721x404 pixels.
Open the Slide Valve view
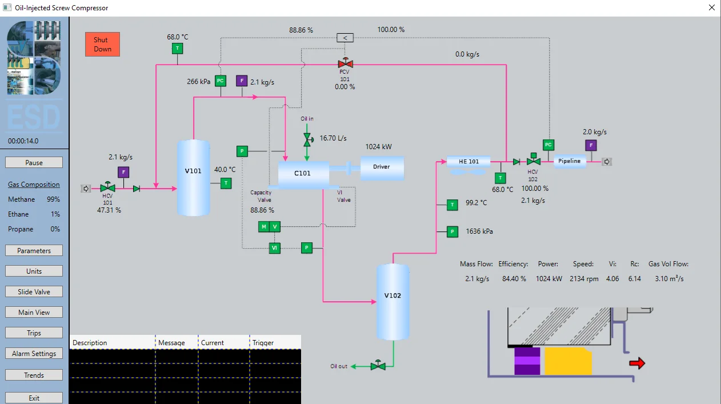(x=33, y=291)
